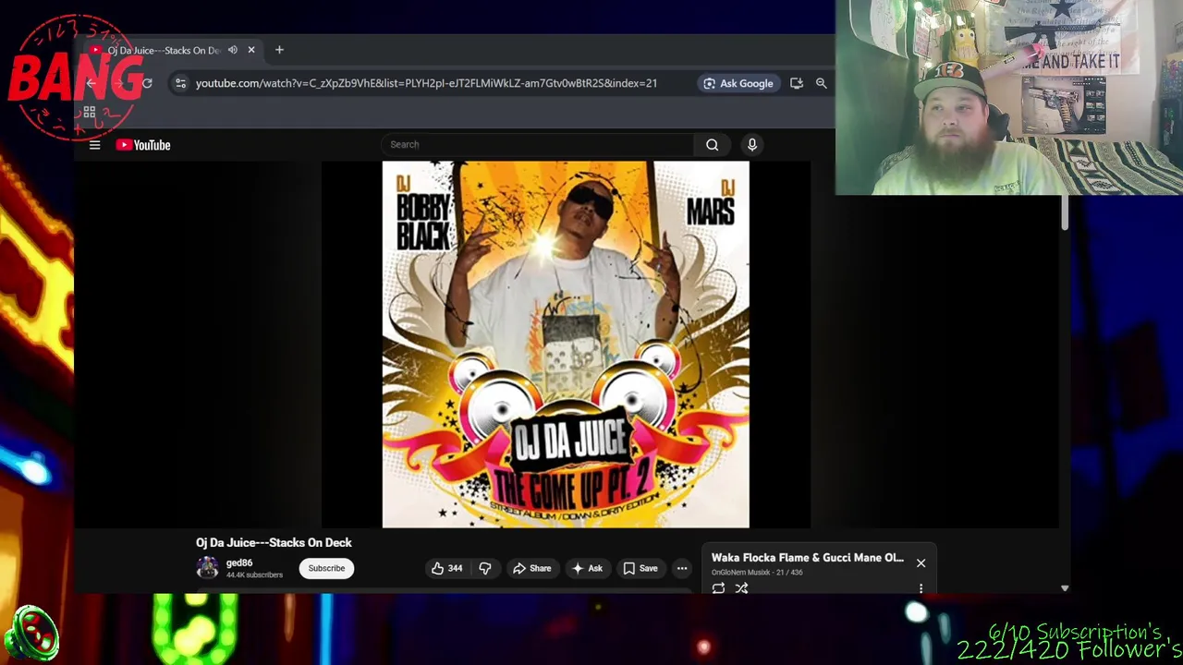This screenshot has width=1183, height=665.
Task: Click the OJ Da Juice album video player
Action: point(566,345)
